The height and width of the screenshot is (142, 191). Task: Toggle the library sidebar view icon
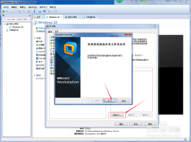(35, 11)
